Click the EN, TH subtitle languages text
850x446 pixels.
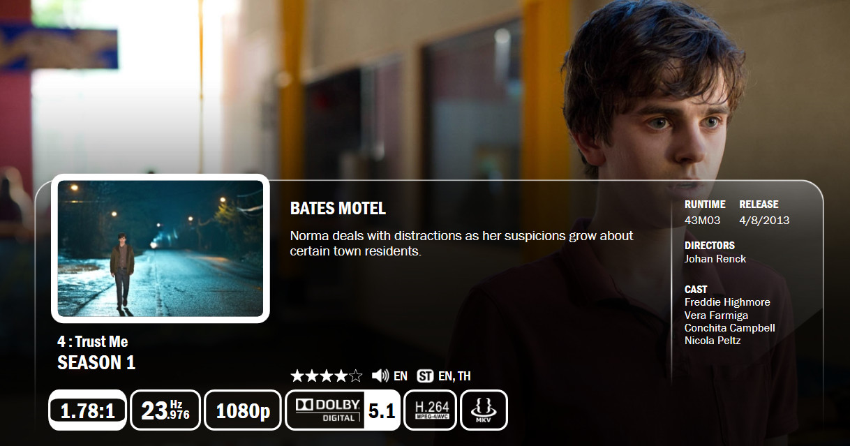pyautogui.click(x=454, y=376)
